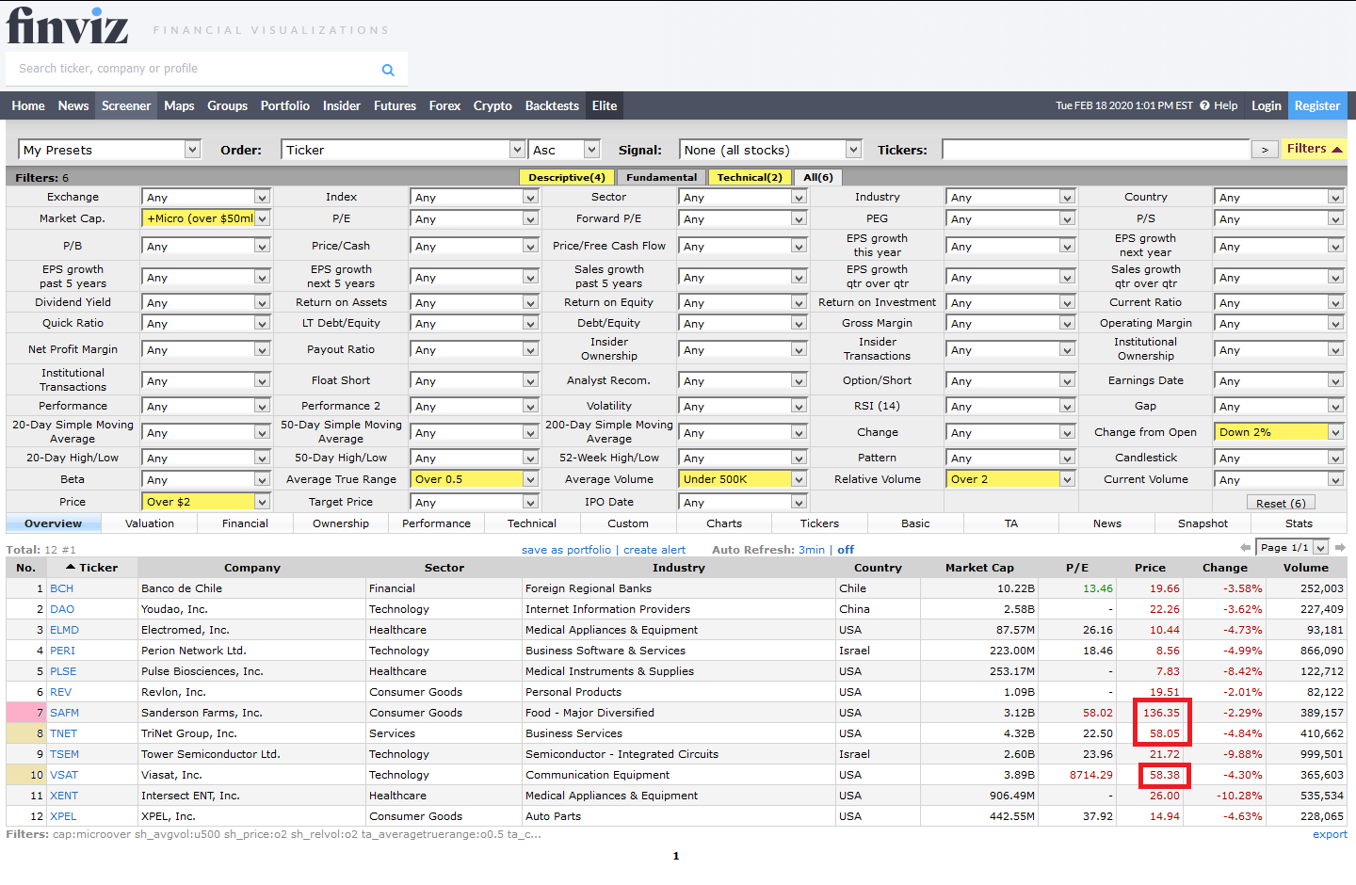
Task: Turn auto refresh off
Action: tap(846, 550)
